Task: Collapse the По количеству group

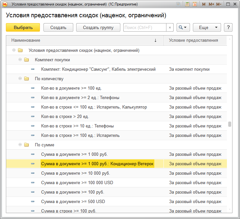Action: [20, 79]
